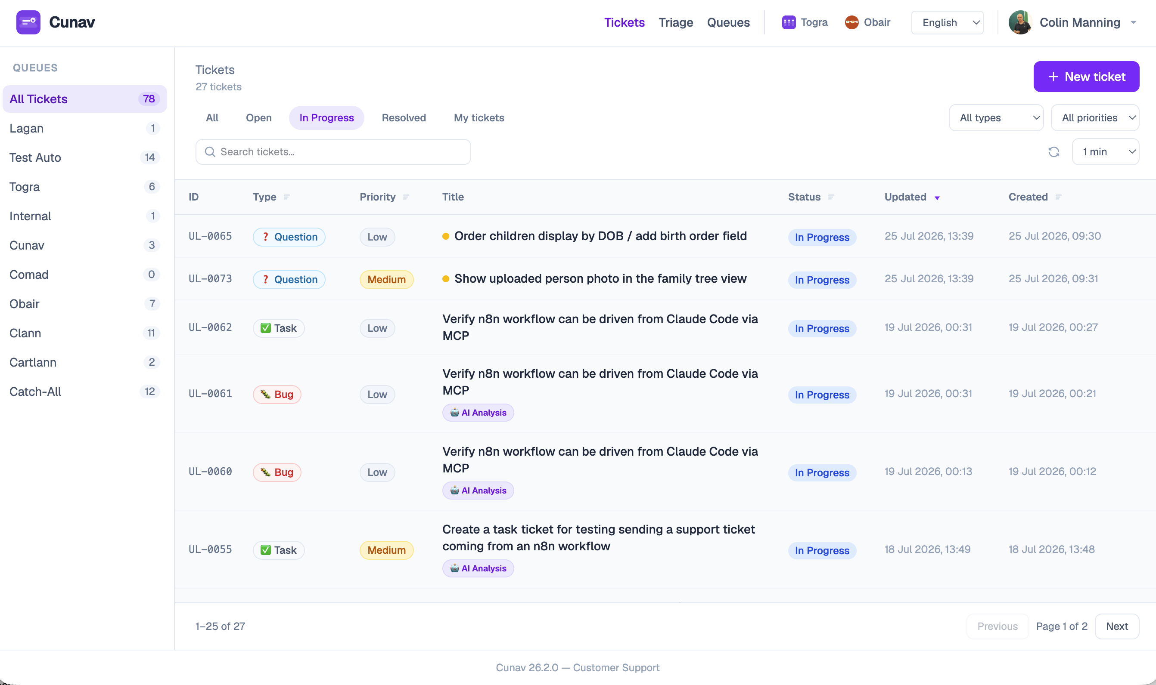Click the Task type badge on UL-0062
Viewport: 1156px width, 685px height.
click(x=279, y=328)
